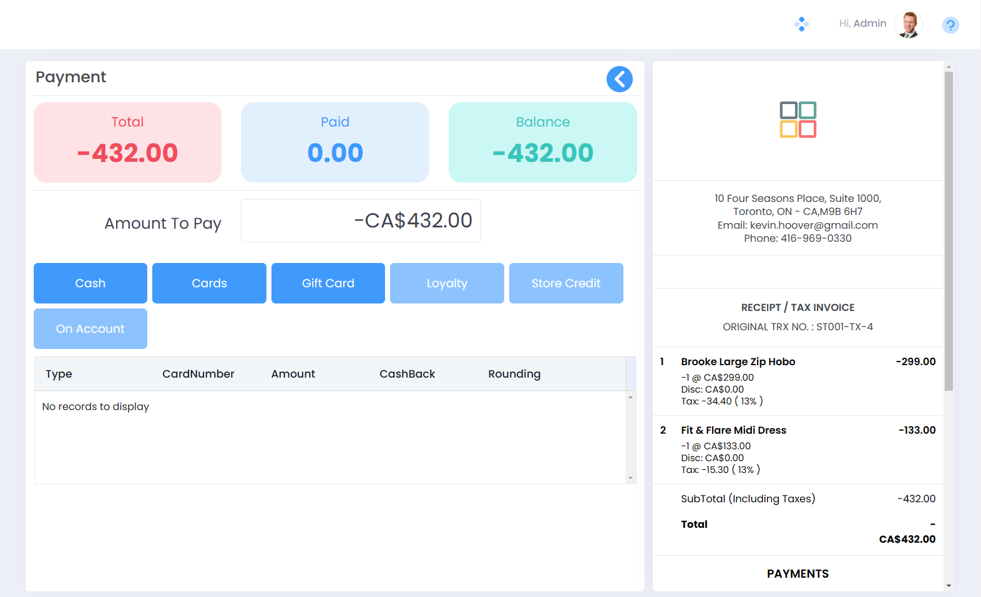The height and width of the screenshot is (597, 981).
Task: Choose Gift Card payment option
Action: (x=328, y=283)
